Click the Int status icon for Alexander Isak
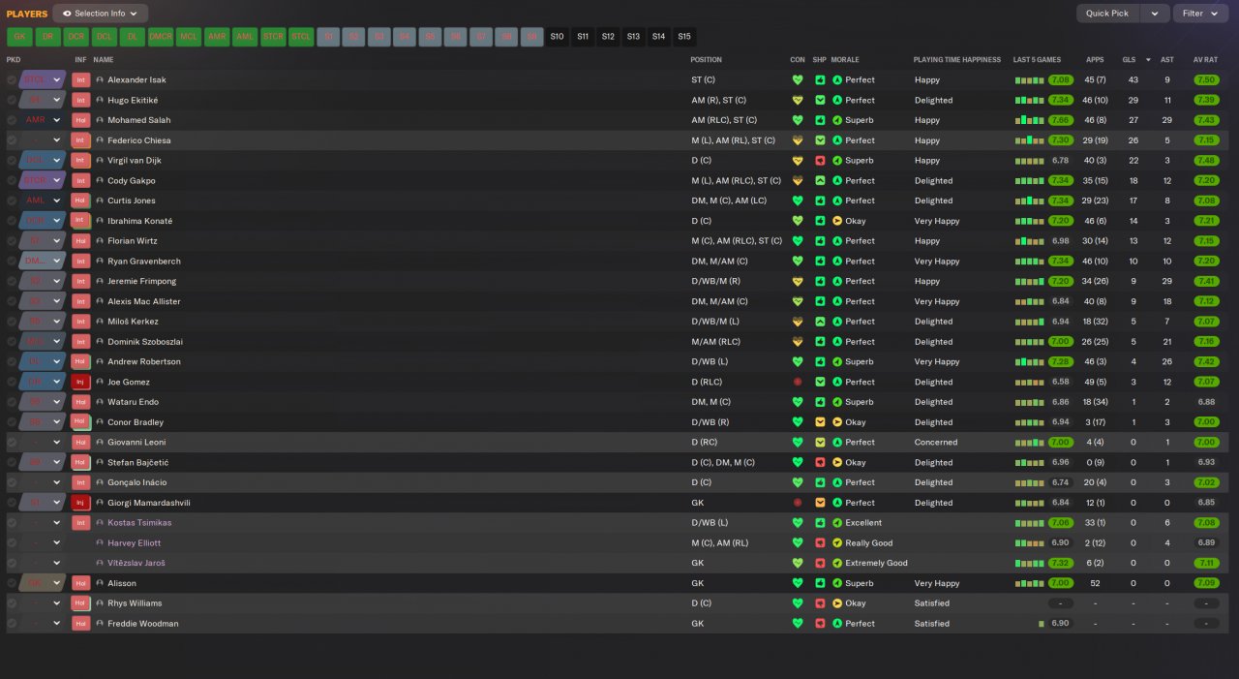The width and height of the screenshot is (1239, 679). pyautogui.click(x=81, y=80)
